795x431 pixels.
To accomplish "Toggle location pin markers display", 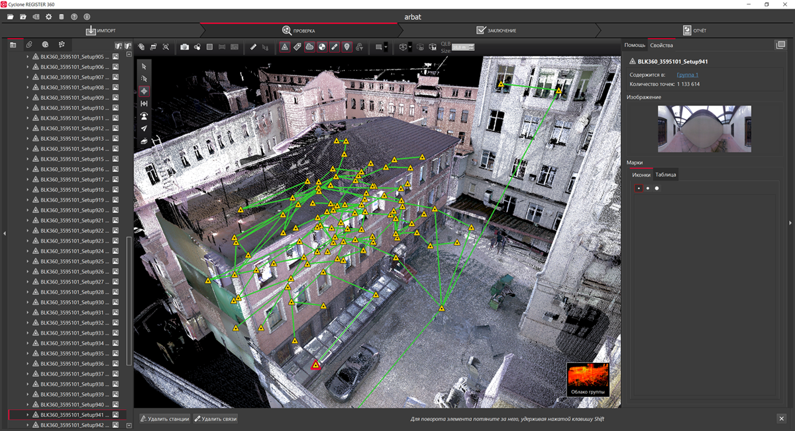I will click(x=346, y=47).
